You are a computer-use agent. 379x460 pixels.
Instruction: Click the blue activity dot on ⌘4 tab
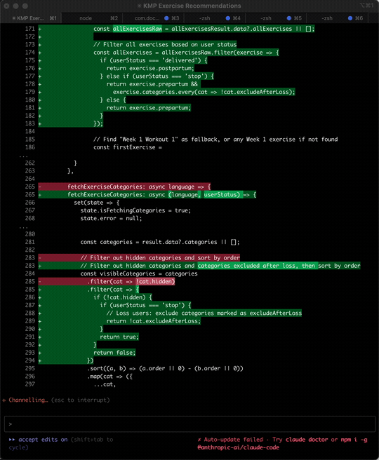pos(228,18)
